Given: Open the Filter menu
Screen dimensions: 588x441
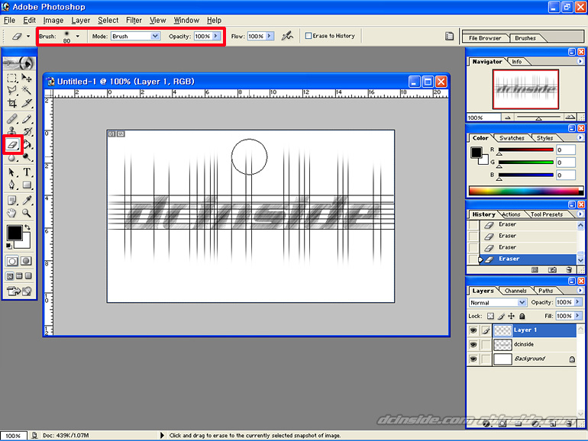Looking at the screenshot, I should pos(134,21).
